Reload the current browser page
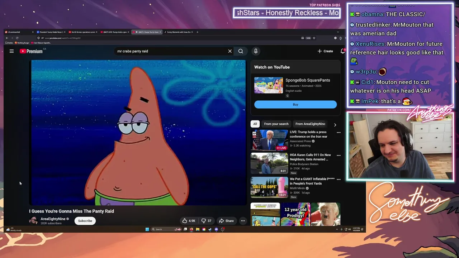The width and height of the screenshot is (459, 258). (17, 38)
